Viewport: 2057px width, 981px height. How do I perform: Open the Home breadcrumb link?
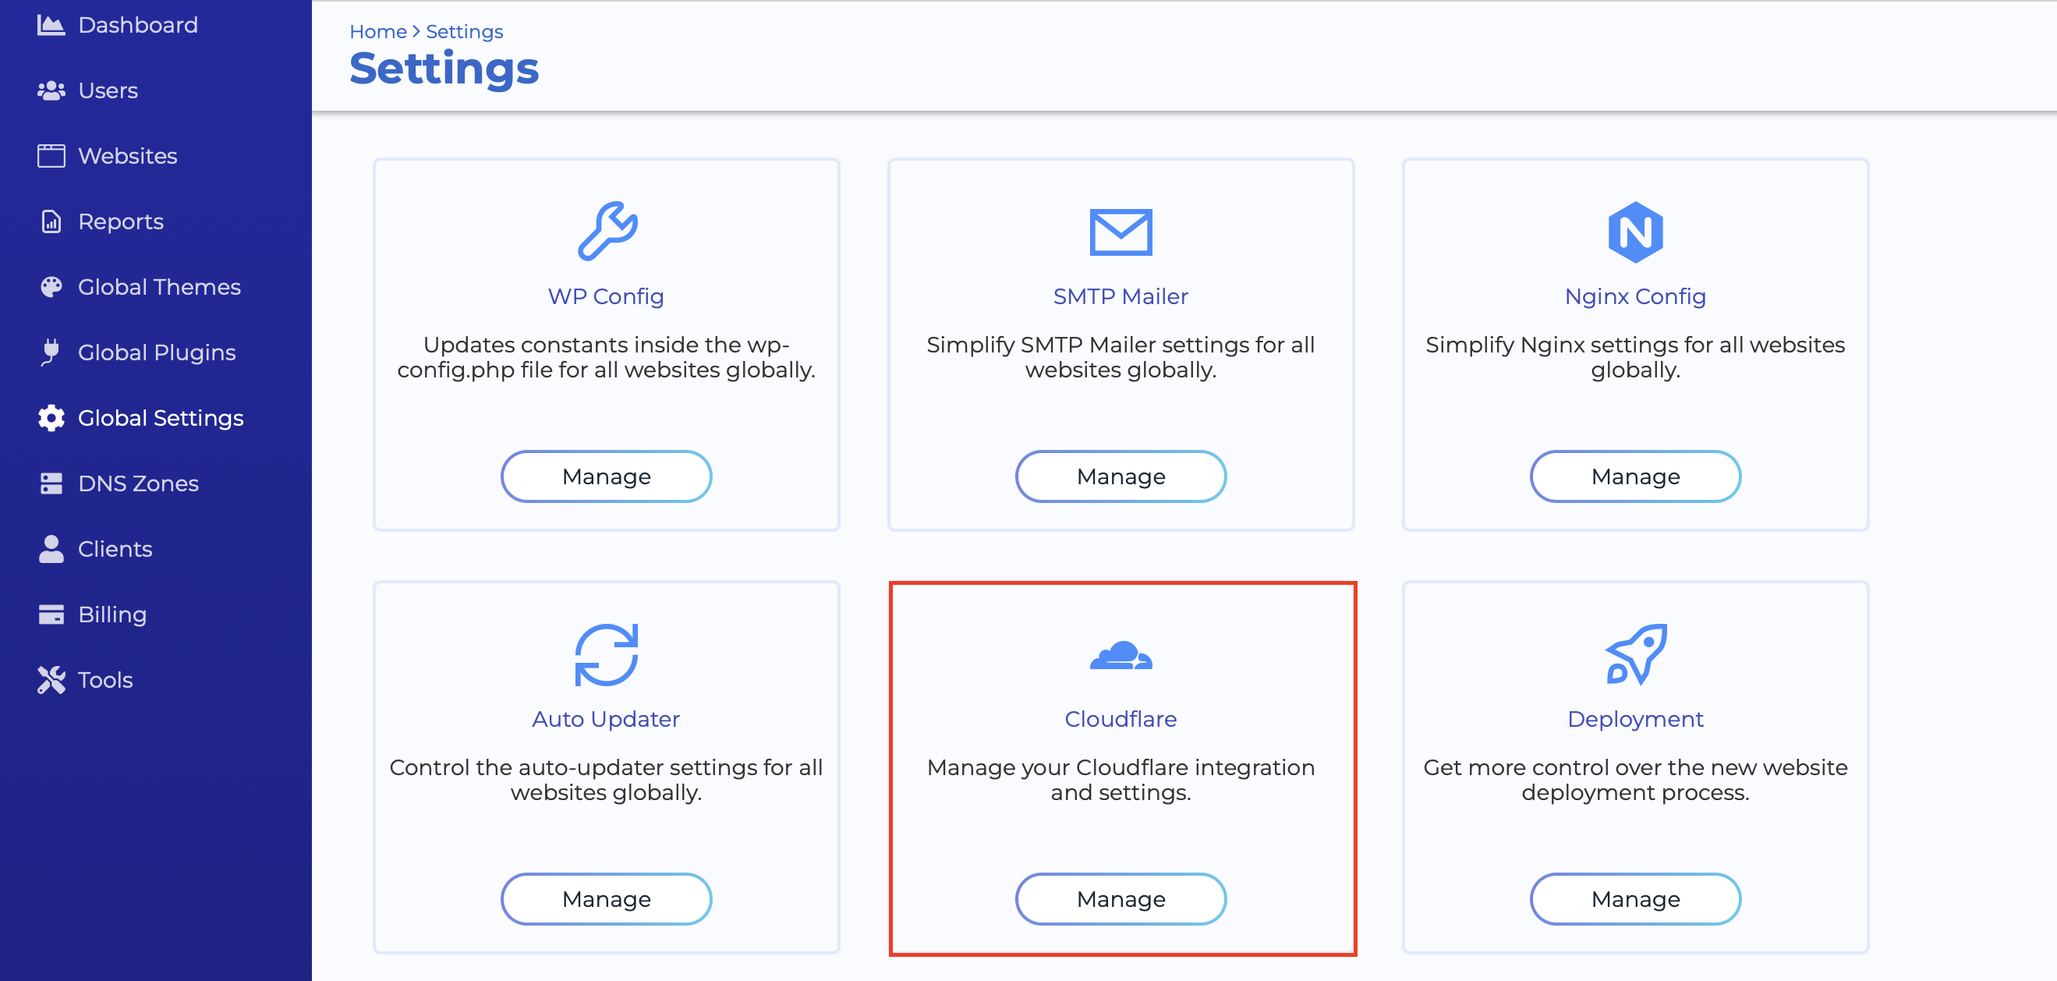[378, 31]
